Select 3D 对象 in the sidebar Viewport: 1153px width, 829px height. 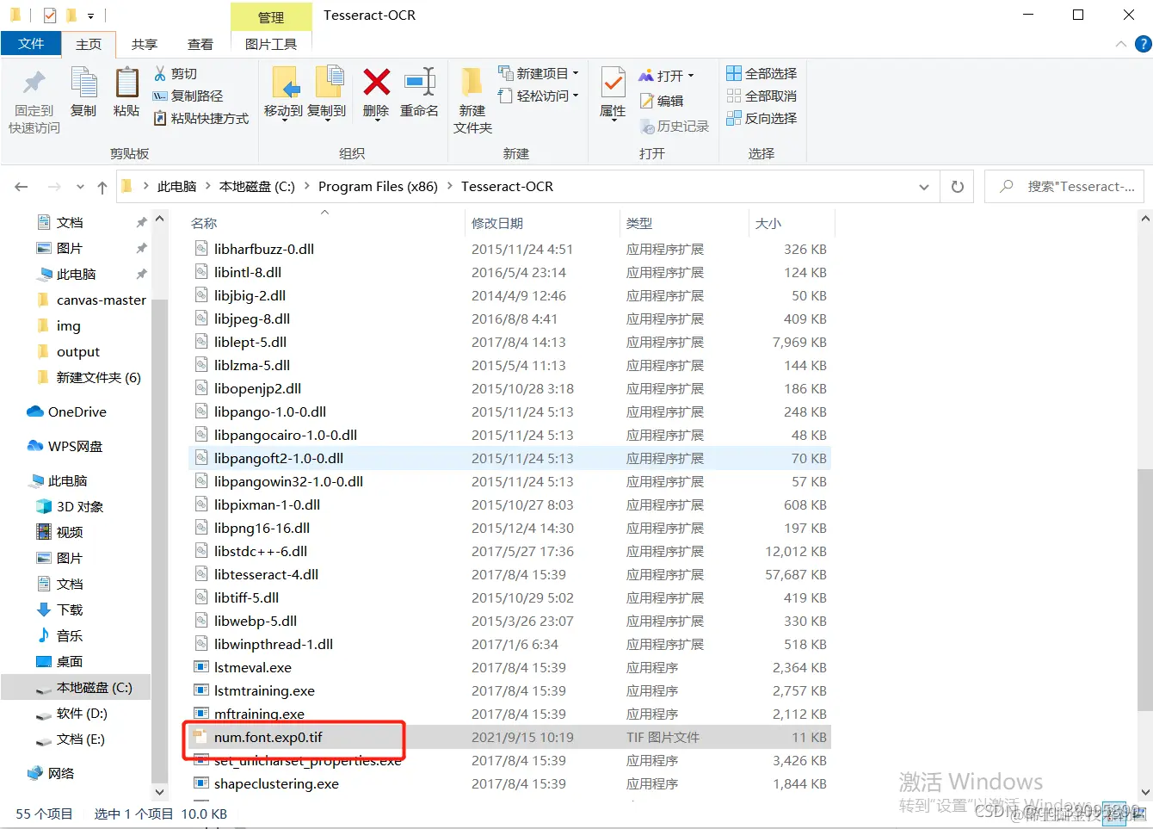tap(70, 507)
